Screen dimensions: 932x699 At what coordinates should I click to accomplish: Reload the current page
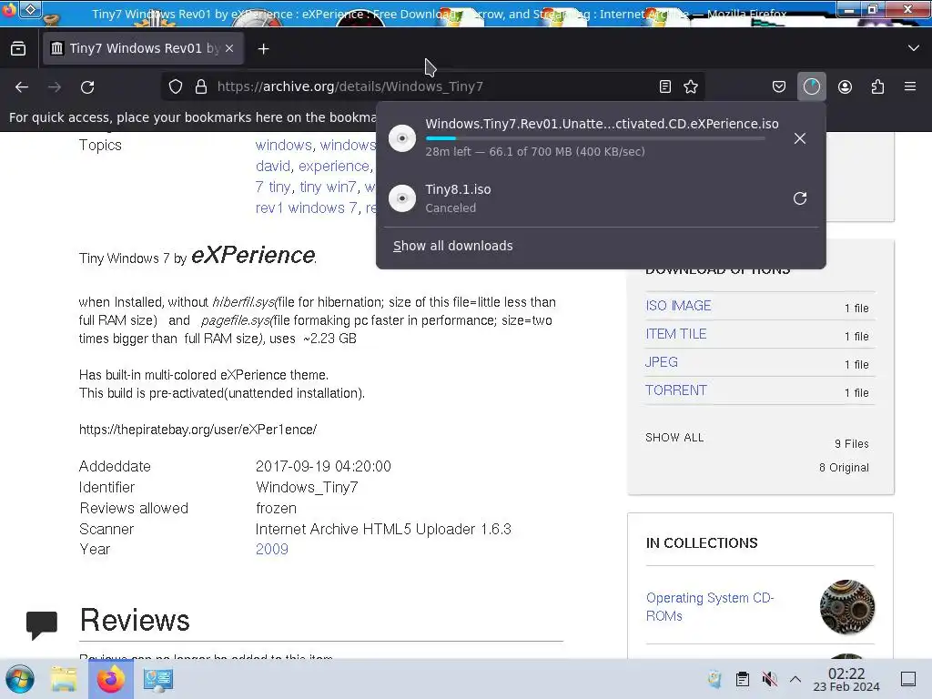pyautogui.click(x=87, y=86)
